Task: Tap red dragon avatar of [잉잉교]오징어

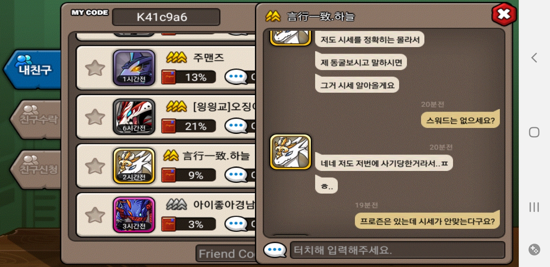Action: click(x=134, y=116)
